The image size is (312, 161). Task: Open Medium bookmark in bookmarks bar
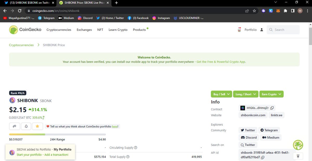pyautogui.click(x=66, y=18)
